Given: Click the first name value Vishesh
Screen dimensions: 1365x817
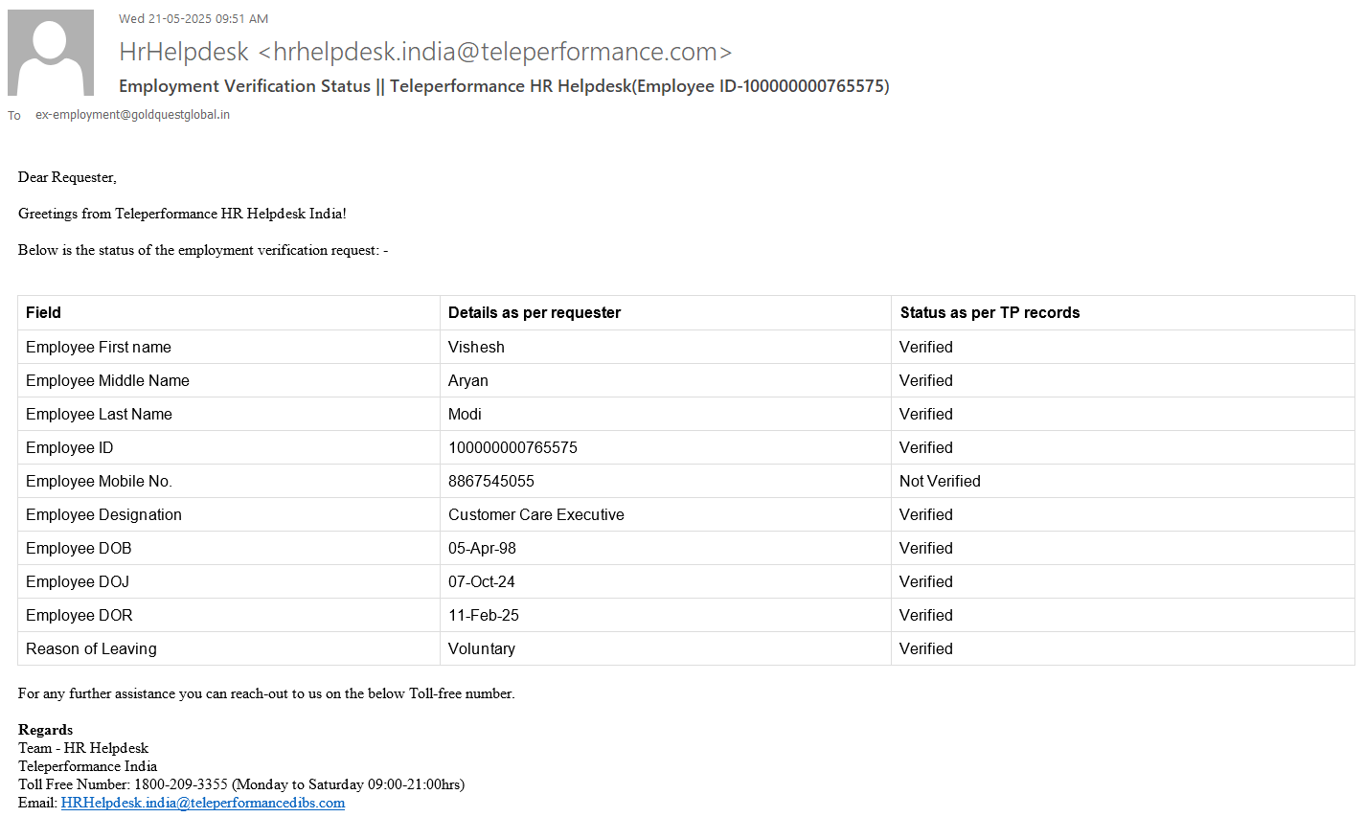Looking at the screenshot, I should tap(476, 347).
